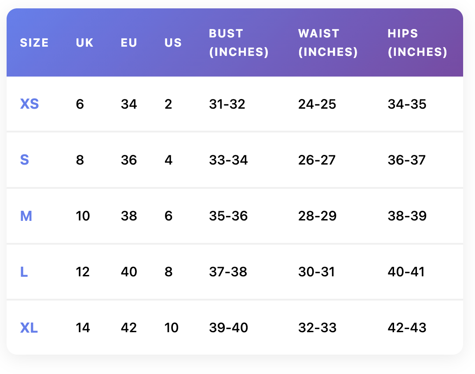Click the US column header

(173, 43)
